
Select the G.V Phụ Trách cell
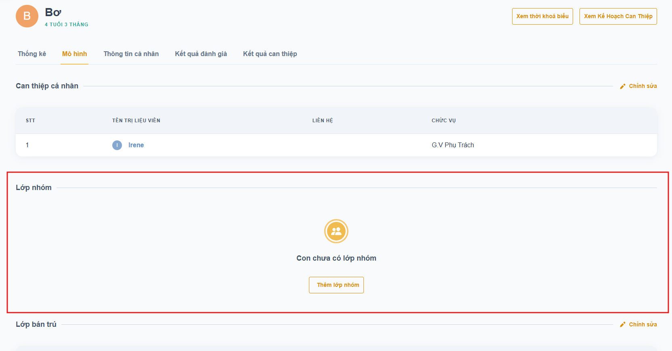[453, 145]
